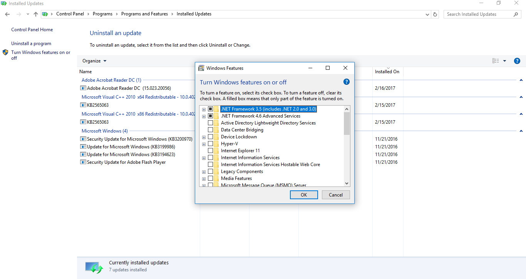The width and height of the screenshot is (526, 279).
Task: Refresh the Installed Updates address bar
Action: click(435, 14)
